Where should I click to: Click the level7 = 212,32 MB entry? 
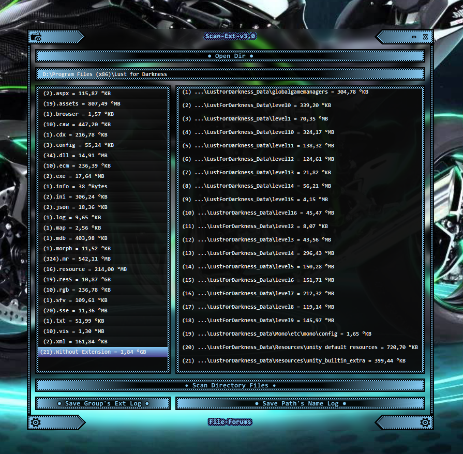pyautogui.click(x=258, y=293)
